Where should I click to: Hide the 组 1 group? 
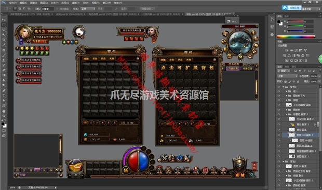pos(279,91)
